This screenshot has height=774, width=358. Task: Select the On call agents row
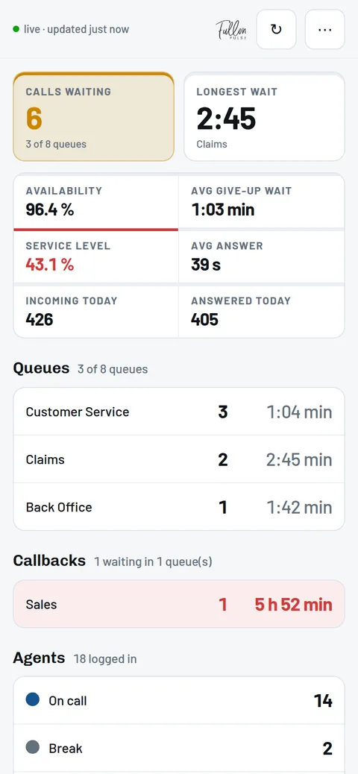(x=179, y=700)
